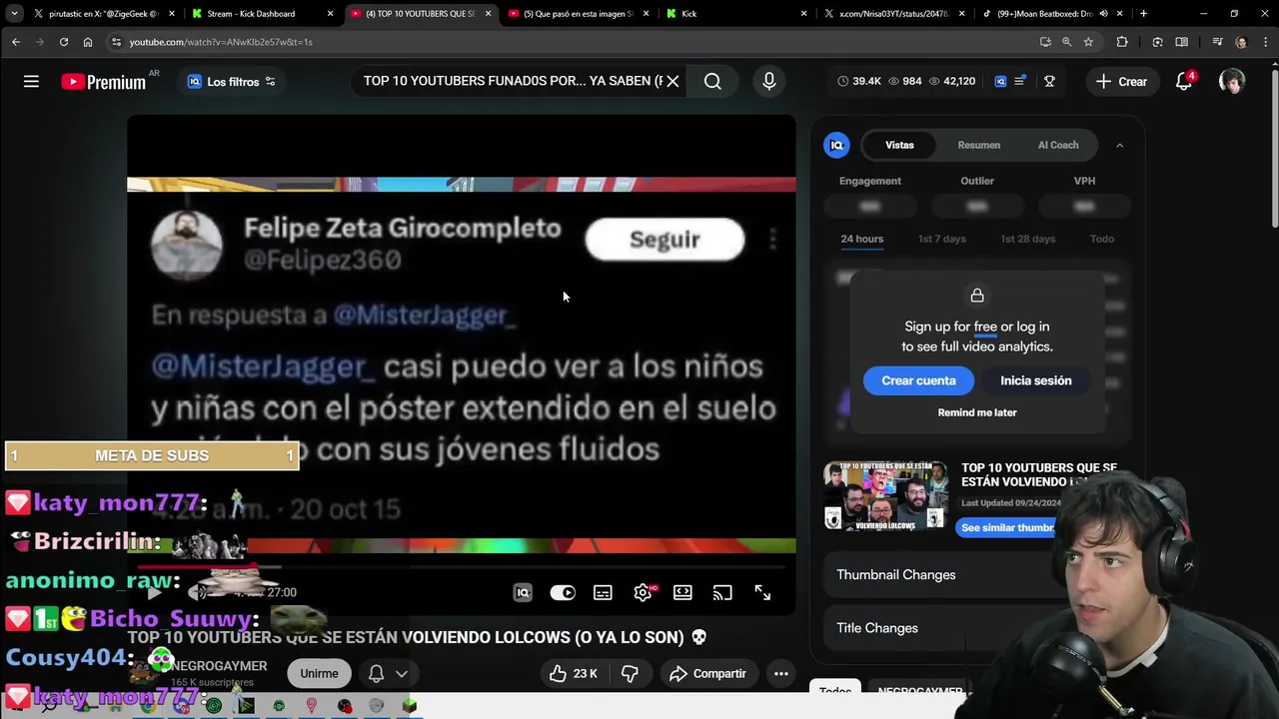Clear the search box with the X
Image resolution: width=1279 pixels, height=719 pixels.
(672, 81)
